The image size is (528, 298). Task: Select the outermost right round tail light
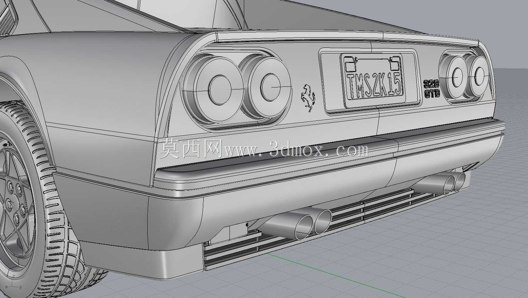[478, 76]
